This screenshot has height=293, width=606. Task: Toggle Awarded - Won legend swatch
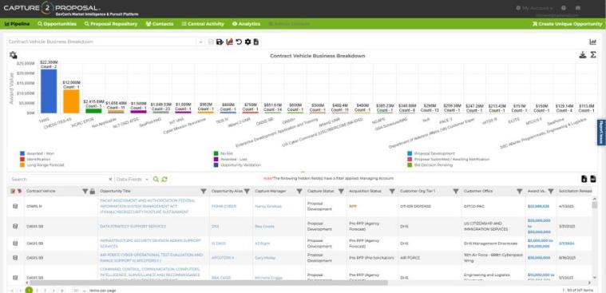(x=22, y=153)
